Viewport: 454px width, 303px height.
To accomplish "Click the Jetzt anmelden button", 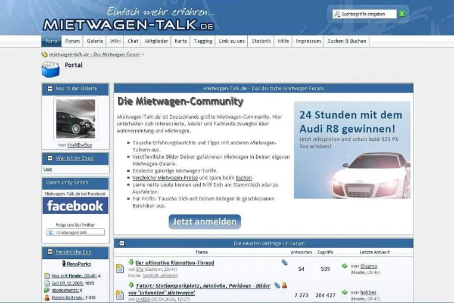I will (205, 222).
